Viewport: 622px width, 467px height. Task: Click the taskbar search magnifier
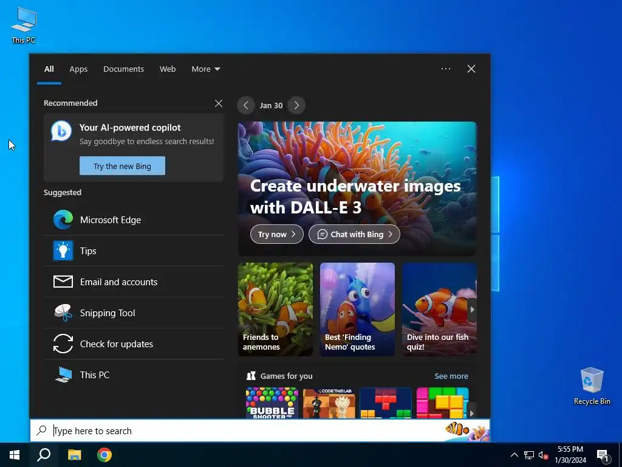tap(44, 455)
